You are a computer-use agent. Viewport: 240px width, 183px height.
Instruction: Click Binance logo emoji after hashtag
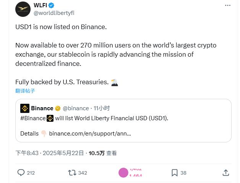tap(50, 118)
